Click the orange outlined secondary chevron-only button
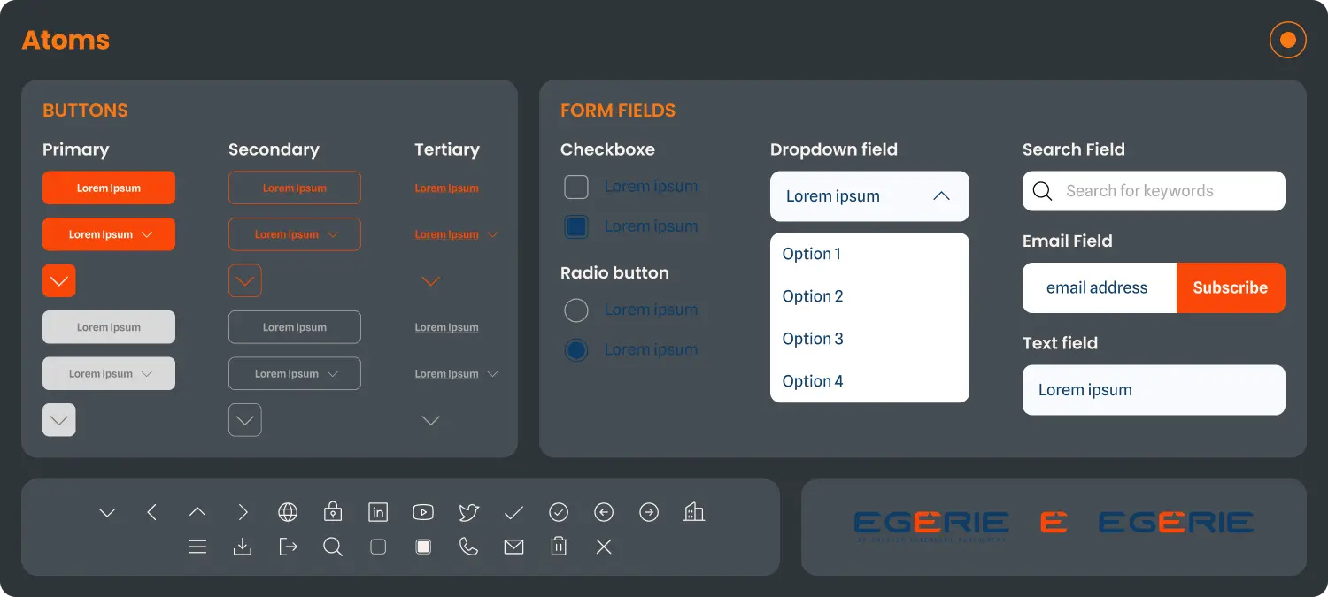The image size is (1328, 597). coord(245,281)
